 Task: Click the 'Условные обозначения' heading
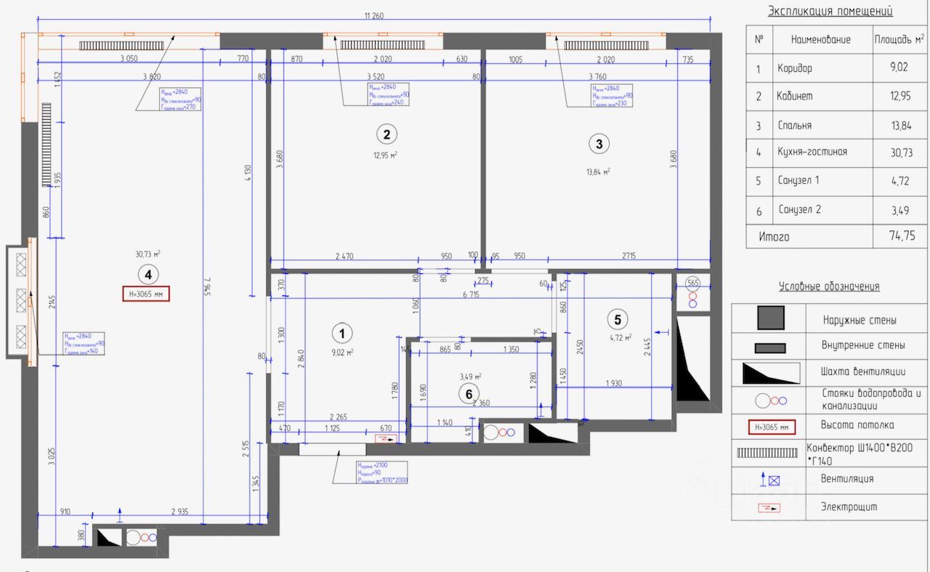point(829,286)
